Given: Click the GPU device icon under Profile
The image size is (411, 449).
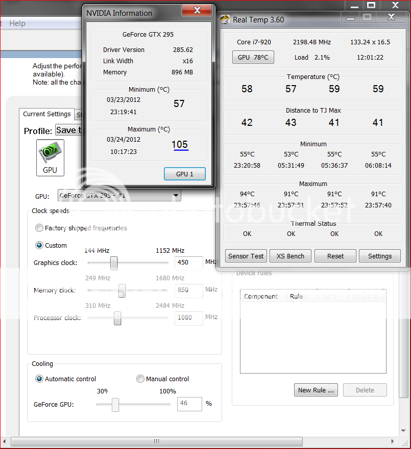Looking at the screenshot, I should [50, 157].
